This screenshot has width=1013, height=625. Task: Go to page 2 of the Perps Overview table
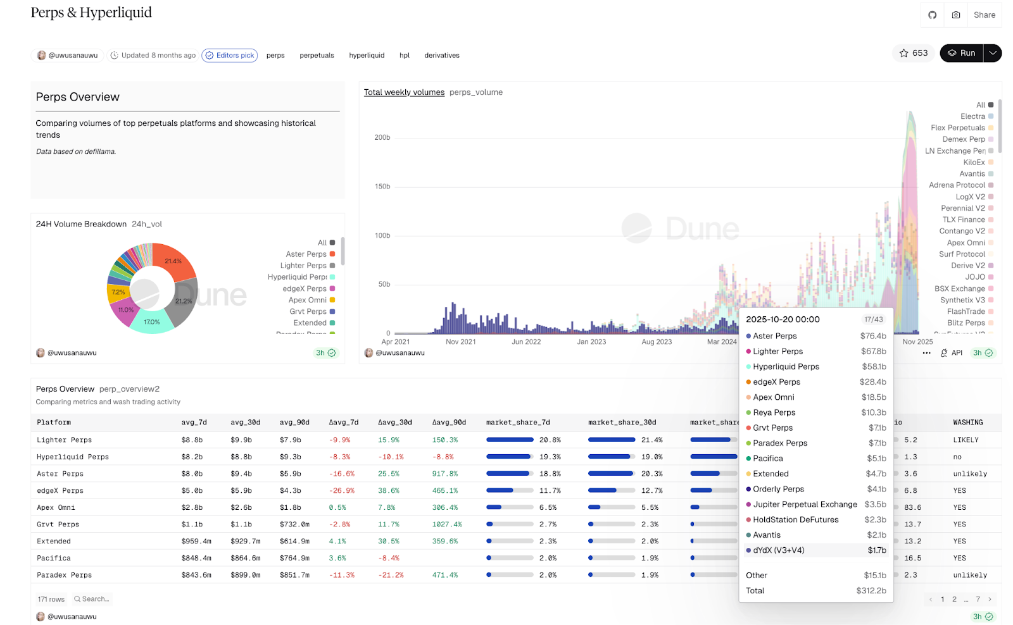954,599
